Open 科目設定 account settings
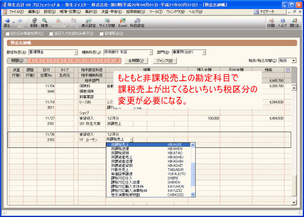 click(137, 23)
